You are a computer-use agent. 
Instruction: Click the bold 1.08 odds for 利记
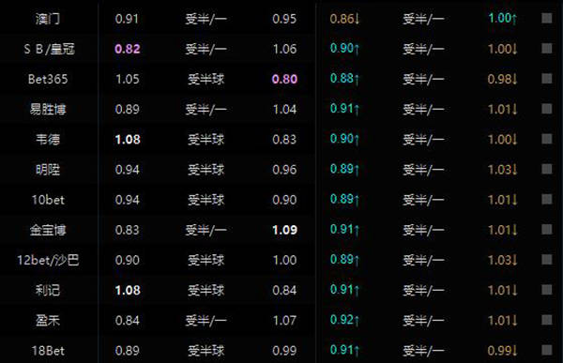point(128,290)
